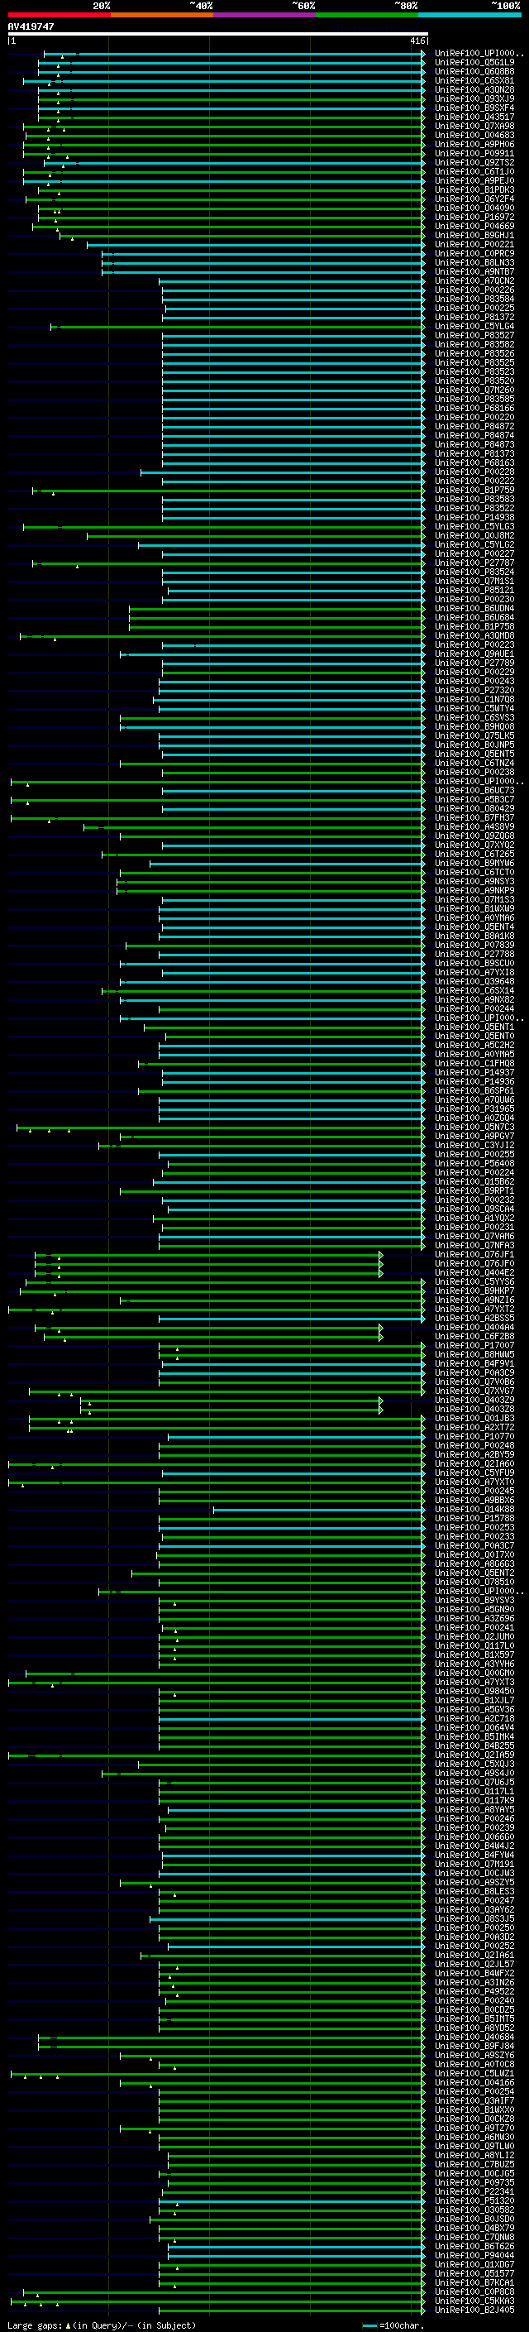Select the UniRef100_P81372 entry
Screen dimensions: 529x2332
coord(474,317)
